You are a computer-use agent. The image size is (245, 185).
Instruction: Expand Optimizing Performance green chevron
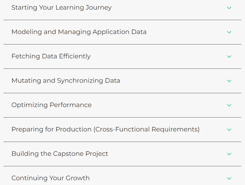229,105
